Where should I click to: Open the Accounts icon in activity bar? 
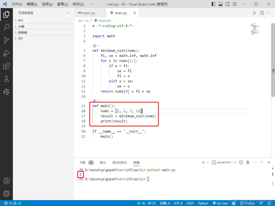click(6, 181)
